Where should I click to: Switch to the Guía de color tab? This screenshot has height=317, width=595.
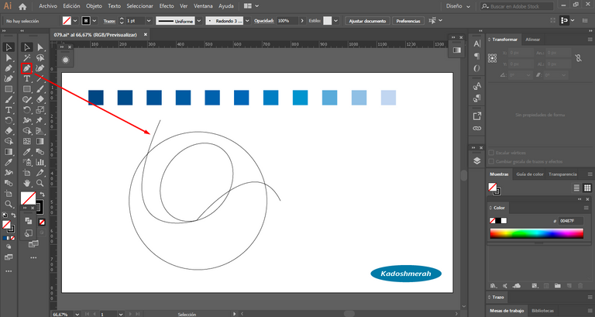tap(530, 174)
